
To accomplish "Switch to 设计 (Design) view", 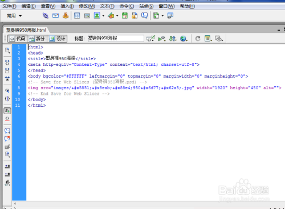I will pos(57,39).
